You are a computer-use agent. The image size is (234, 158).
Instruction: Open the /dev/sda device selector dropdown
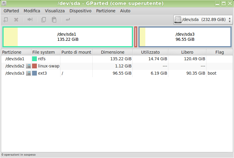tap(203, 20)
